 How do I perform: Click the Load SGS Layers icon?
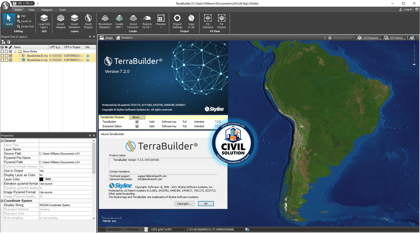click(x=44, y=22)
